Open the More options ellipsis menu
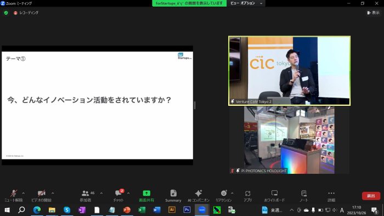The height and width of the screenshot is (216, 384). 331,196
